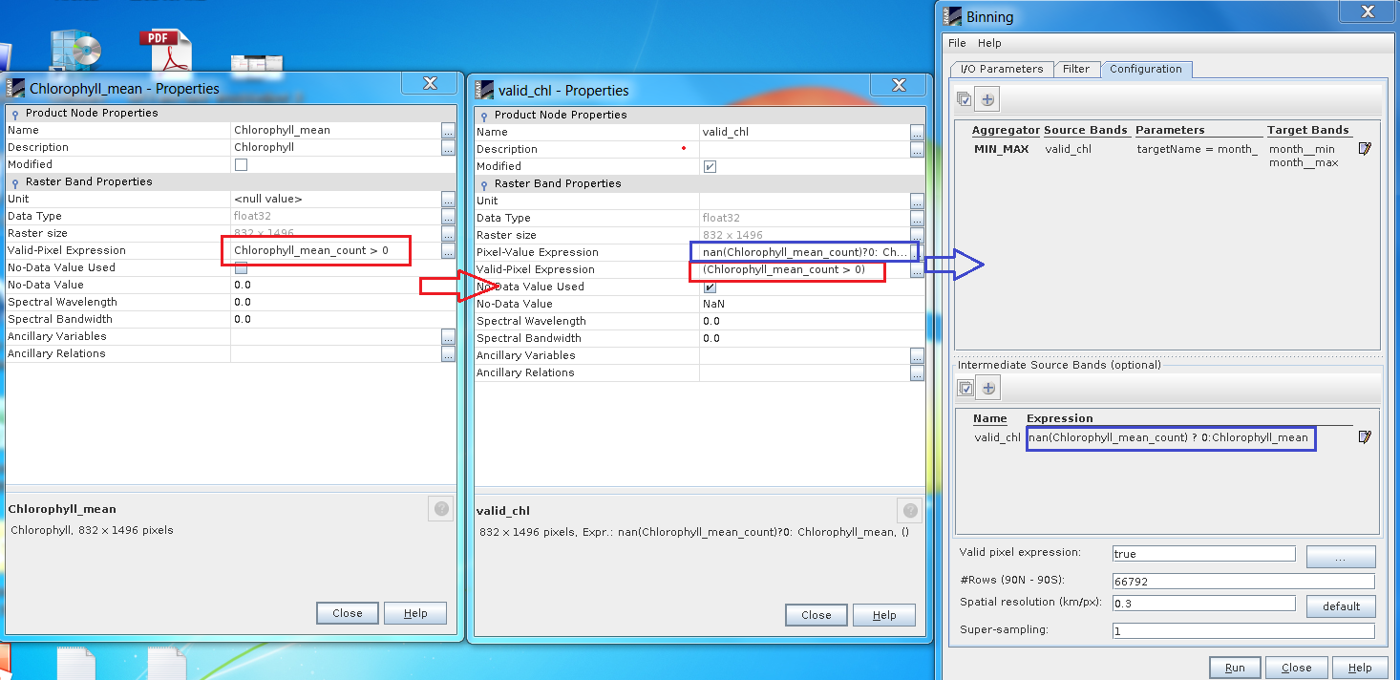Expand Ancillary Variables editor for Chlorophyll_mean

click(447, 336)
